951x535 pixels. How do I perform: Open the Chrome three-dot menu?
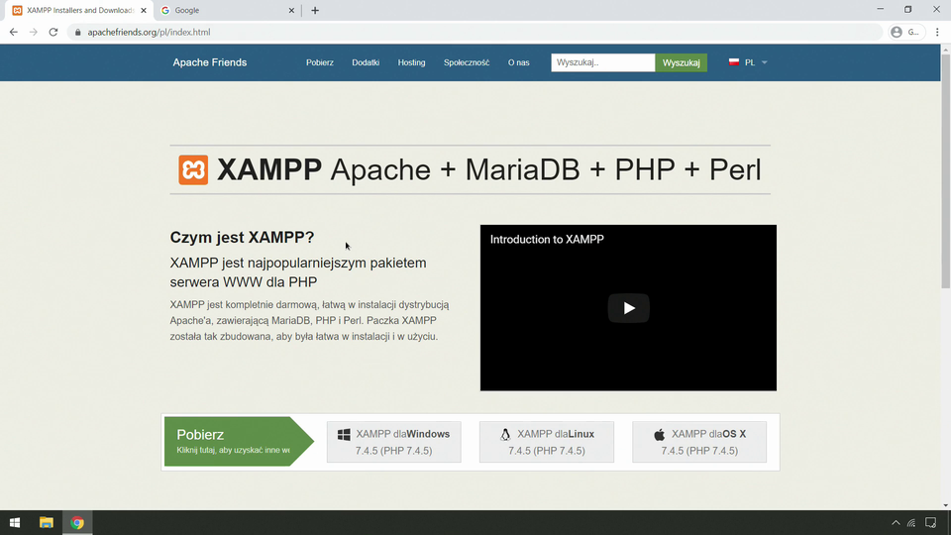(x=937, y=32)
